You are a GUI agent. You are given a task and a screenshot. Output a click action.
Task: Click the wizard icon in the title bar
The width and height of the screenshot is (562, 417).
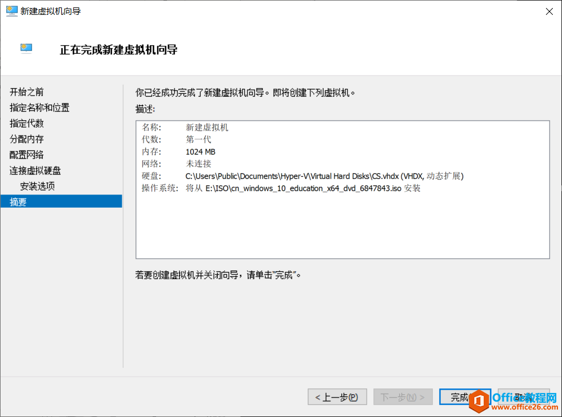(x=11, y=11)
